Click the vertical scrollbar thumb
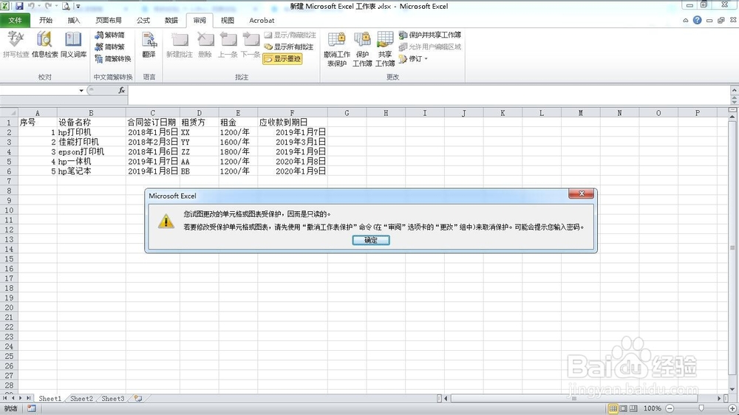Image resolution: width=739 pixels, height=415 pixels. click(733, 248)
